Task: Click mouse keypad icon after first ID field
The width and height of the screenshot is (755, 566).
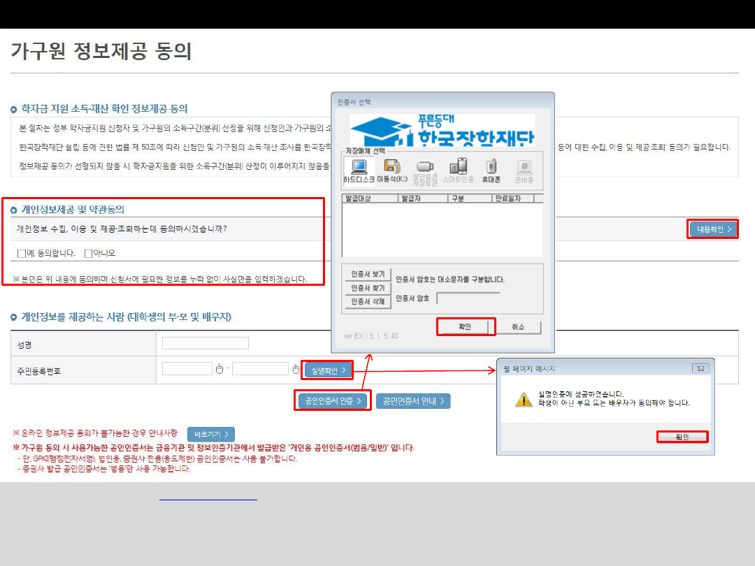Action: [219, 369]
